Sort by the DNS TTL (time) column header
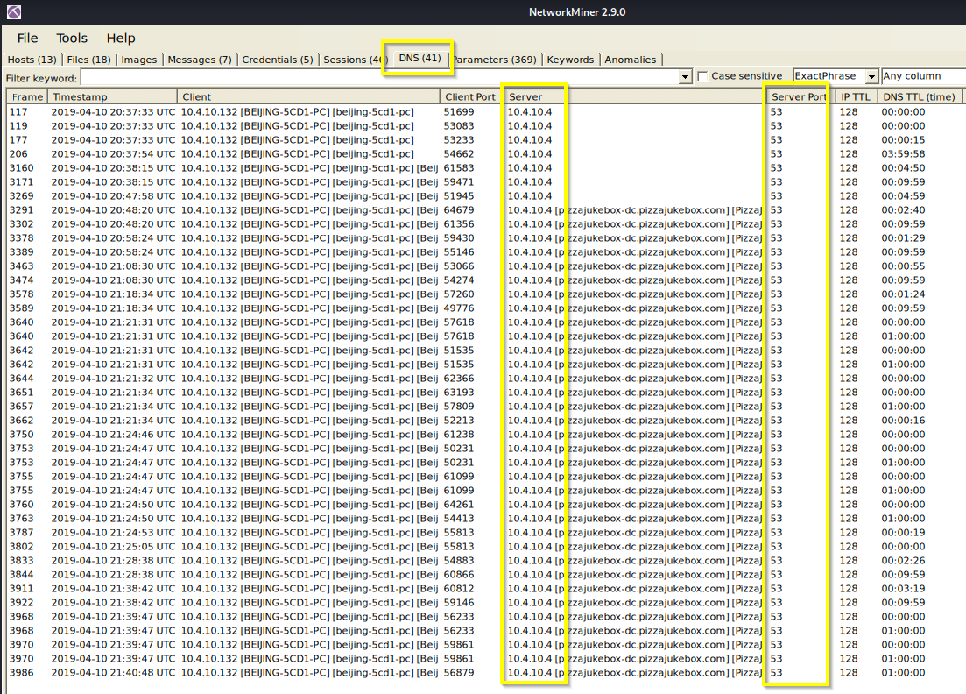This screenshot has width=966, height=694. [x=919, y=96]
